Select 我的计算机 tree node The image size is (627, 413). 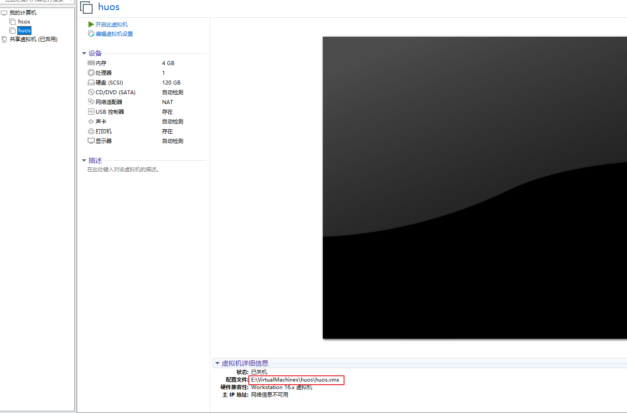pos(23,13)
